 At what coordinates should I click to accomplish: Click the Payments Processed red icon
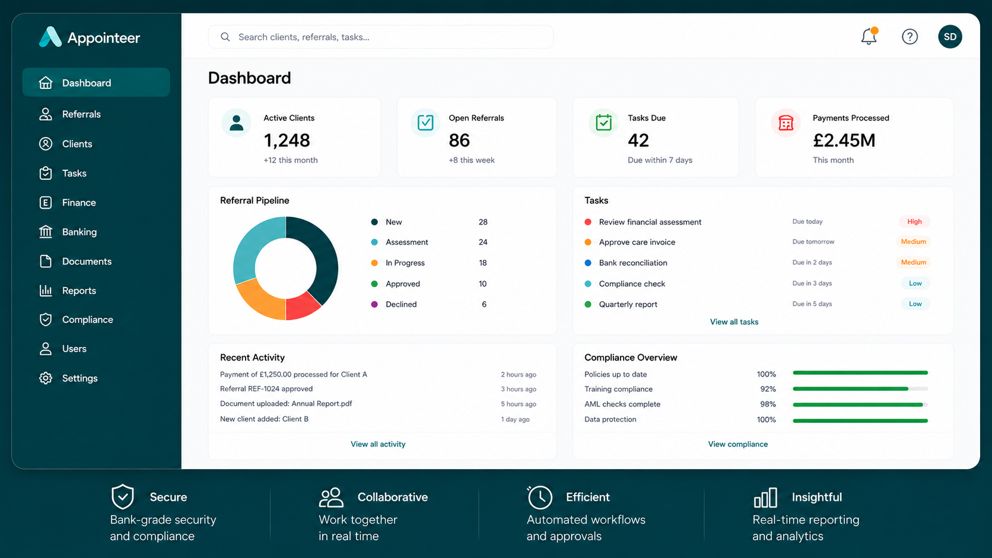(786, 123)
